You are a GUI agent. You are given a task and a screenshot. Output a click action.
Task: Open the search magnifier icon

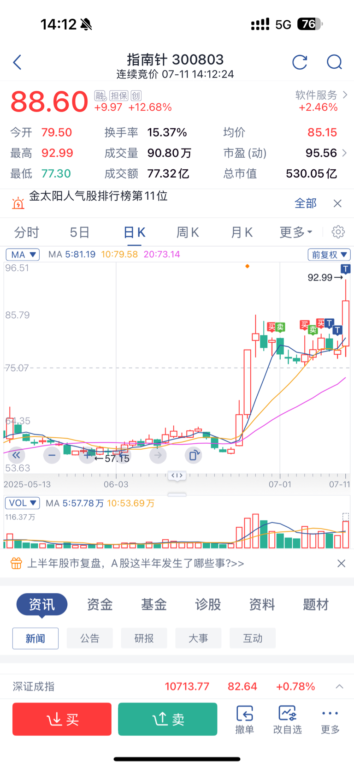click(334, 62)
